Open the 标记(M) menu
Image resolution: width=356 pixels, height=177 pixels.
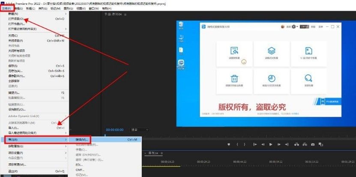pos(56,9)
